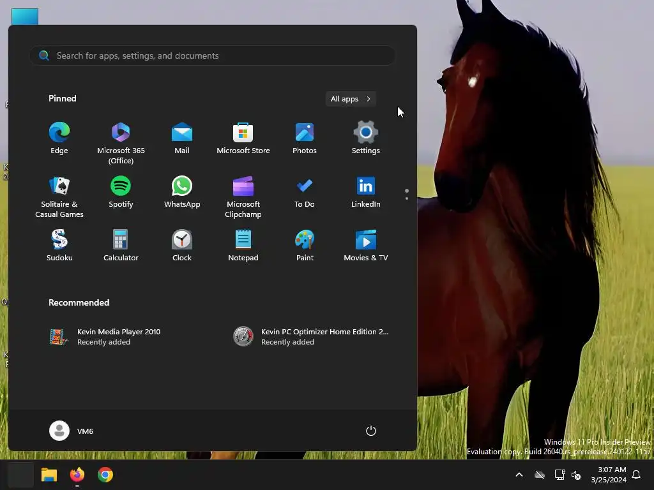The image size is (654, 490).
Task: Launch Microsoft 365 (Office)
Action: pyautogui.click(x=121, y=143)
